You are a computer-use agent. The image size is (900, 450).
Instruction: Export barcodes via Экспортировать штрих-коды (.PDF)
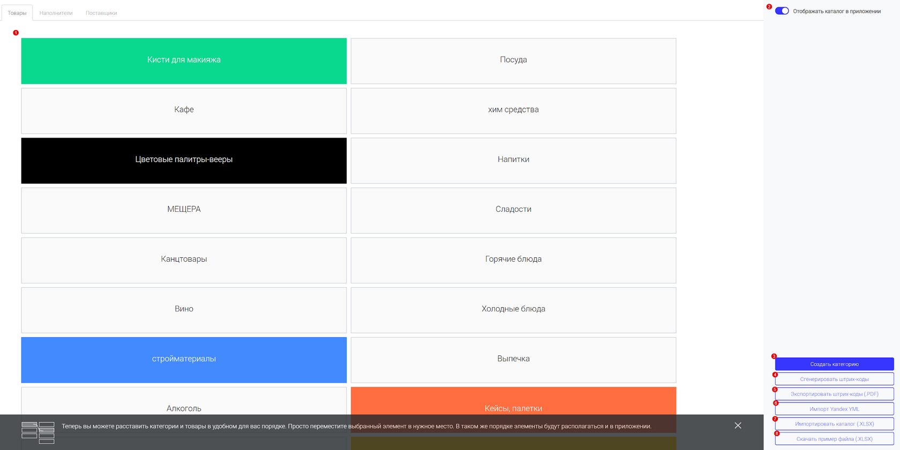[x=834, y=394]
